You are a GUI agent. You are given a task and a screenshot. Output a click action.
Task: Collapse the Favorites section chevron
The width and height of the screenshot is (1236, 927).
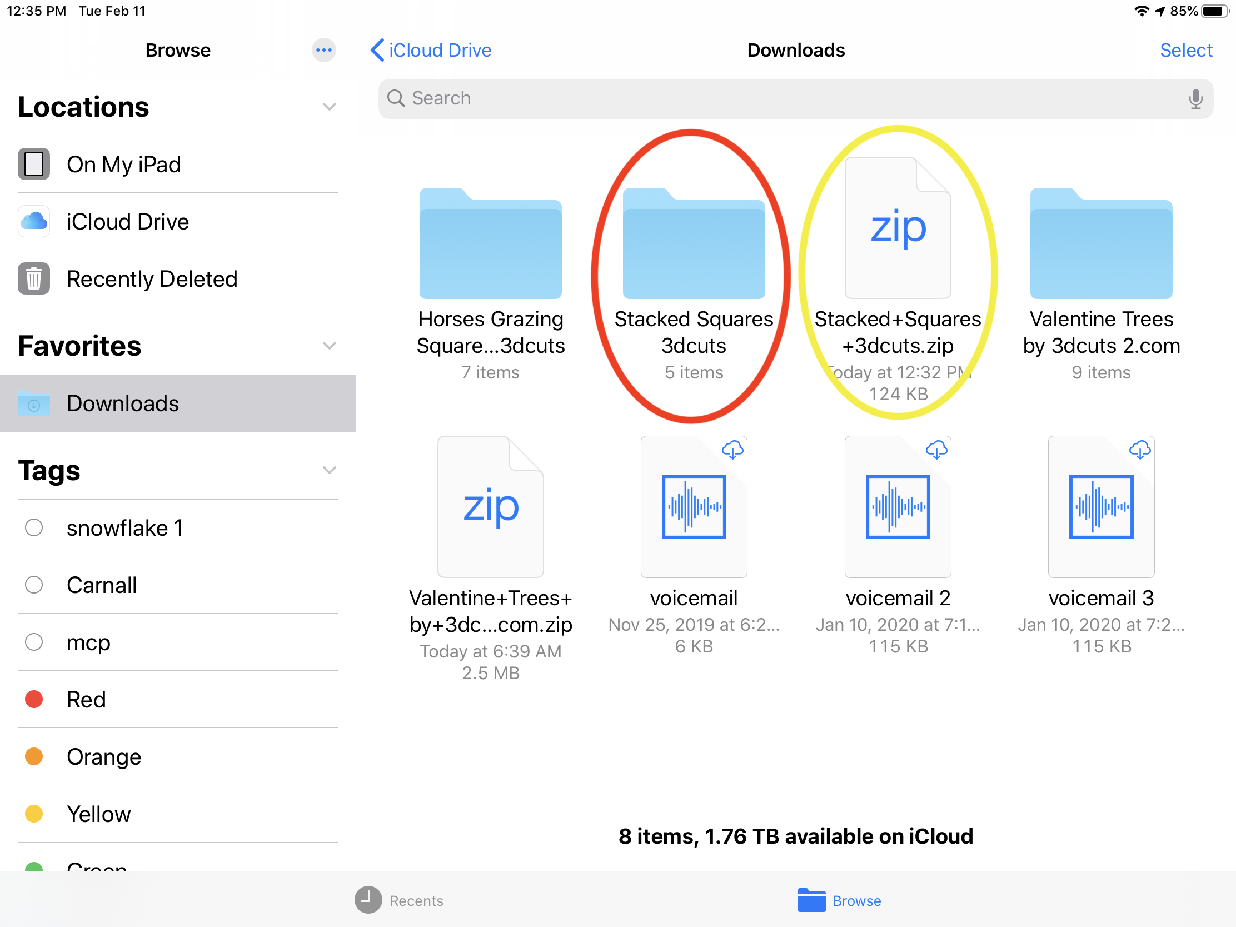[329, 346]
